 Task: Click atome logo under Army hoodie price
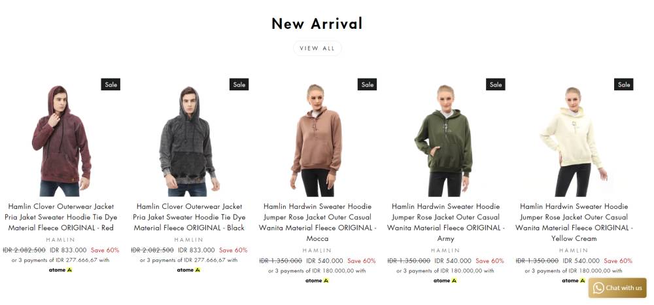pos(445,281)
